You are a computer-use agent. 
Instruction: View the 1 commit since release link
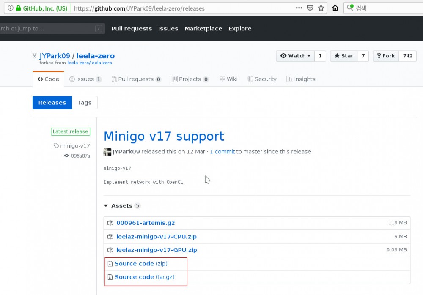click(x=222, y=152)
